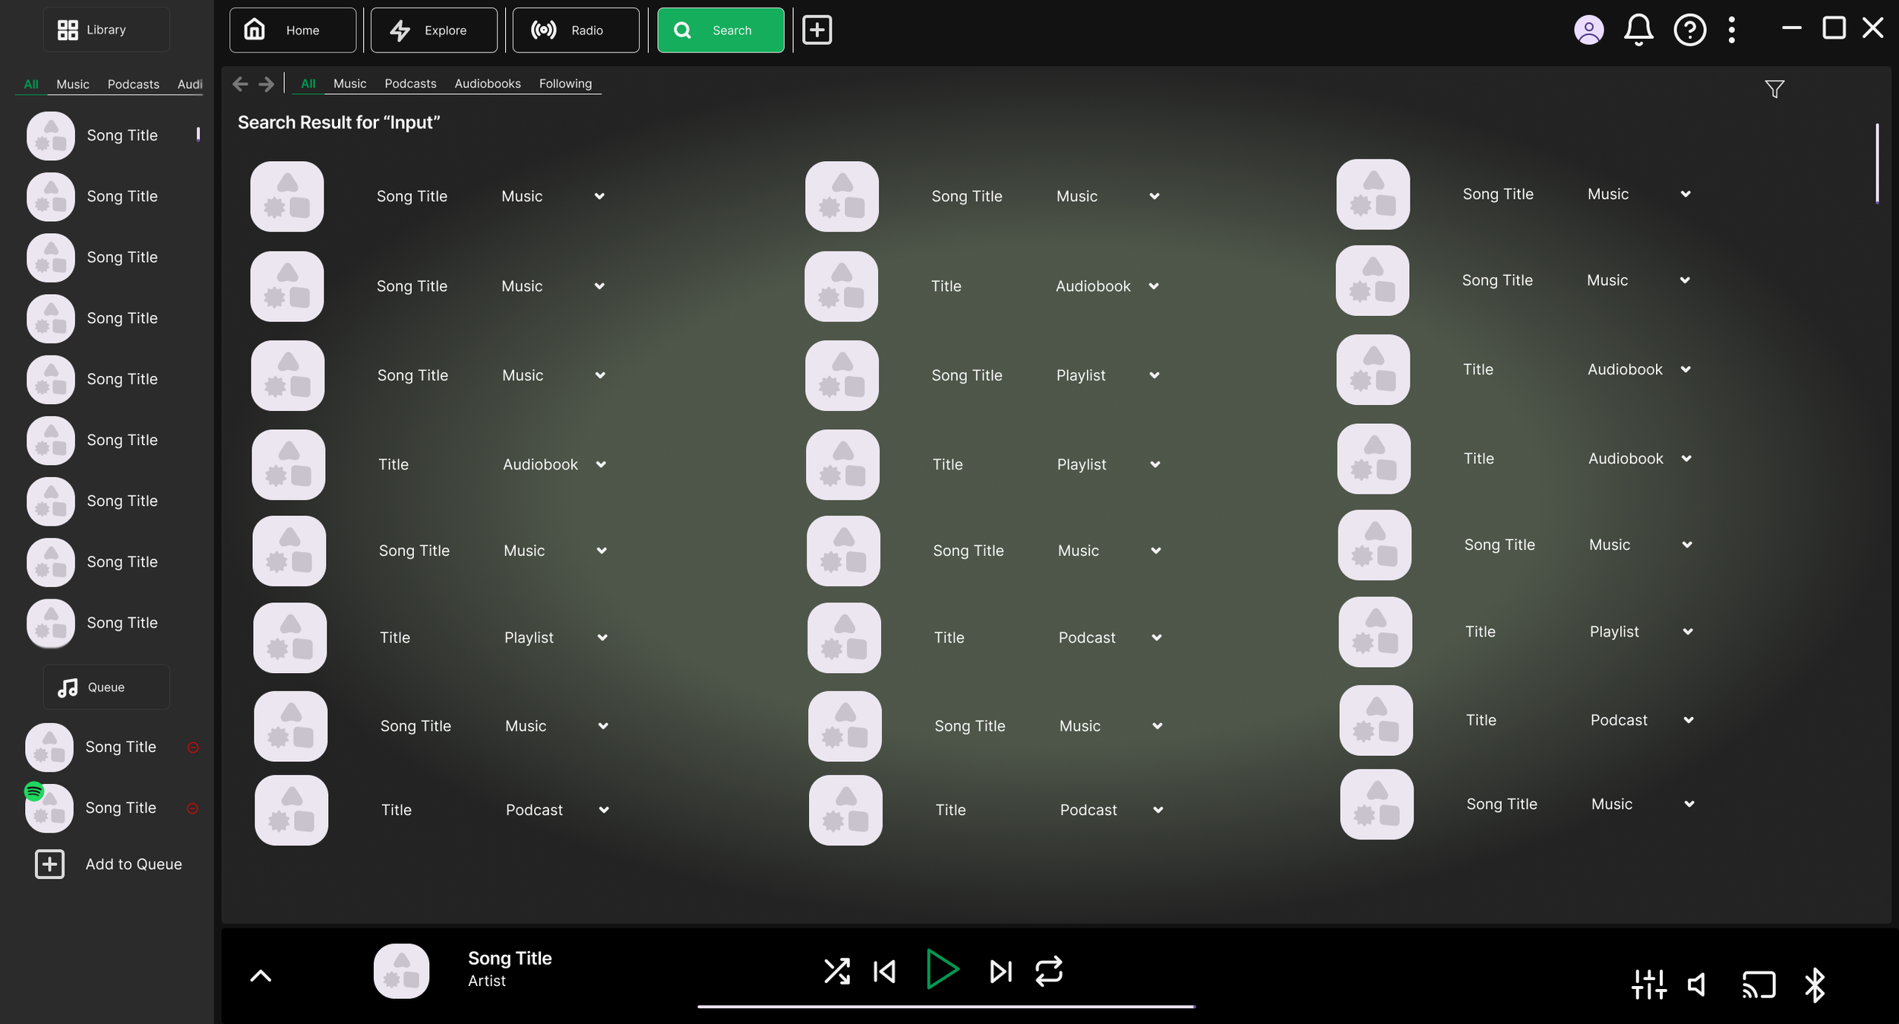Go to the Explore page
Screen dimensions: 1899x1024
coord(434,30)
